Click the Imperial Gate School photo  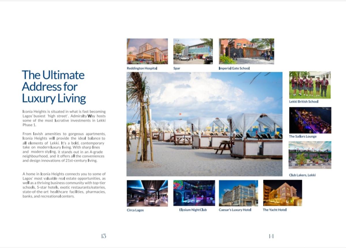pos(247,51)
